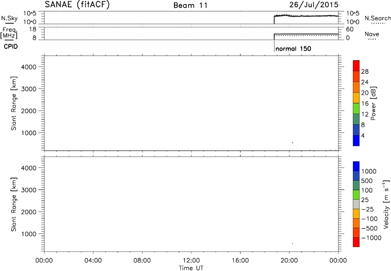This screenshot has height=271, width=391.
Task: Click the 60 tick on Nave axis
Action: tap(349, 29)
